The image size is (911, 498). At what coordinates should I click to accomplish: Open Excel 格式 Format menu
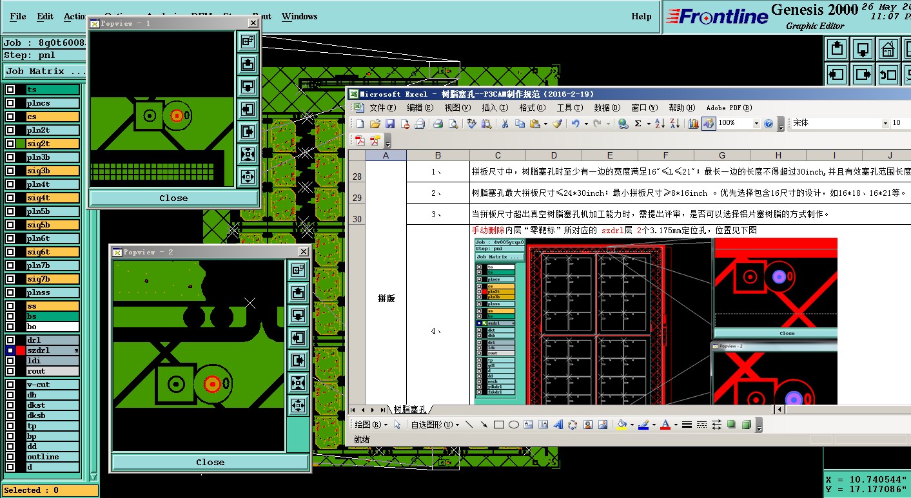[531, 108]
